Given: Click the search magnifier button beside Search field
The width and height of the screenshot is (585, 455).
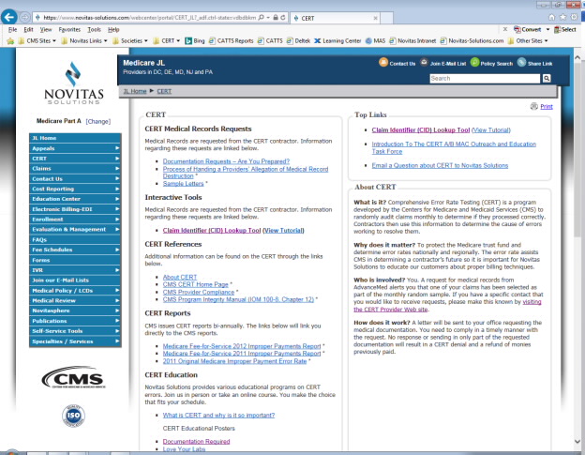Looking at the screenshot, I should (547, 78).
